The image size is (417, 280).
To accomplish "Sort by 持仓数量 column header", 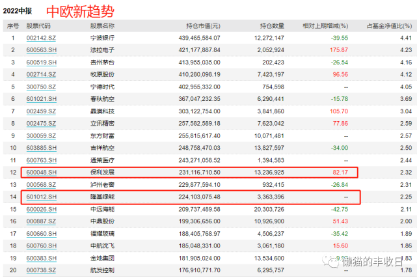I will click(x=271, y=25).
